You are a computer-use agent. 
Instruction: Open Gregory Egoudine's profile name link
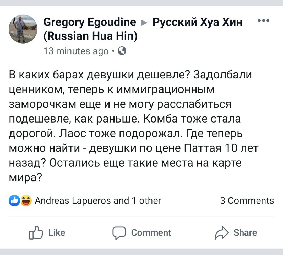coord(89,22)
